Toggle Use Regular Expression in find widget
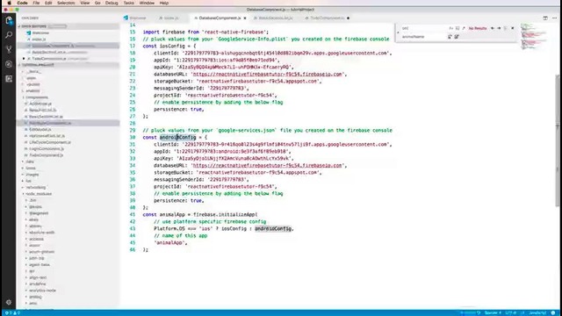The width and height of the screenshot is (562, 316). coord(464,28)
